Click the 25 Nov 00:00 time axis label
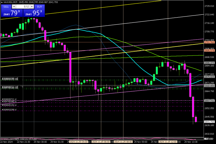Viewport: 216px width, 144px height. coord(40,142)
